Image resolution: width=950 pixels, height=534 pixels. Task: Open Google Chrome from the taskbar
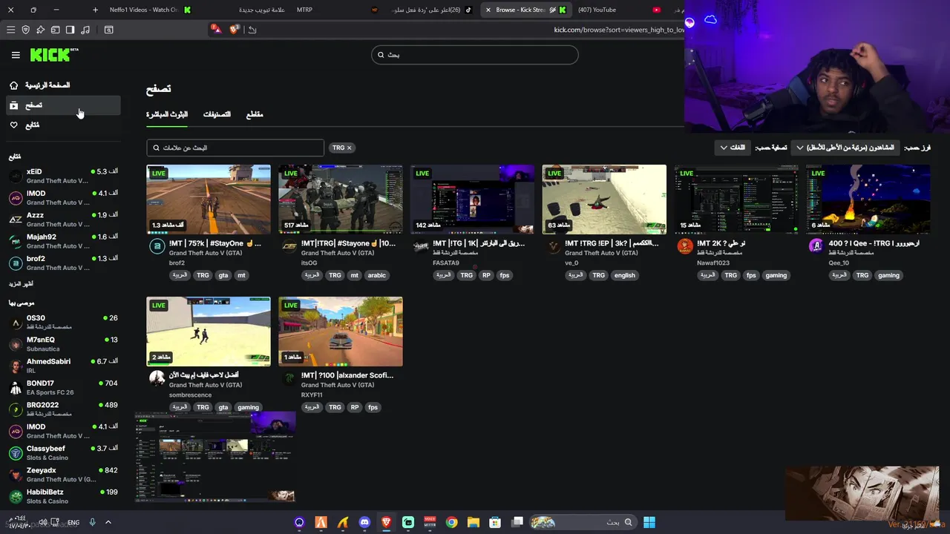(451, 522)
